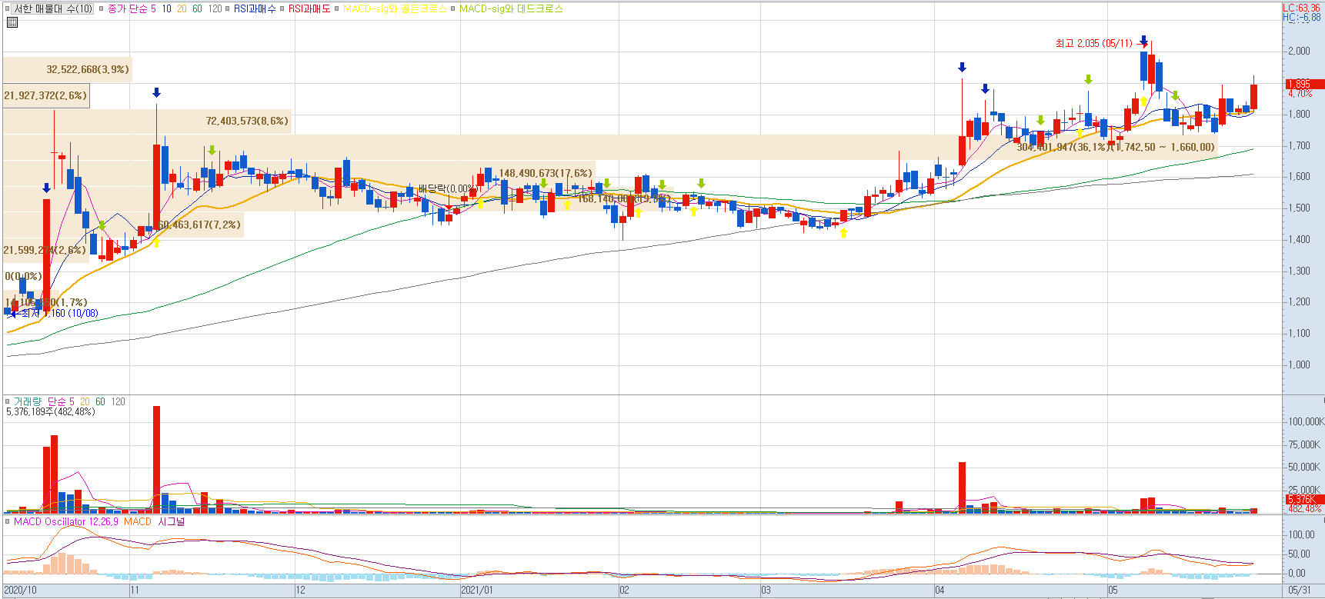The width and height of the screenshot is (1325, 599).
Task: Click the square marker before MACD-sig와 골든크로스
Action: pyautogui.click(x=337, y=8)
